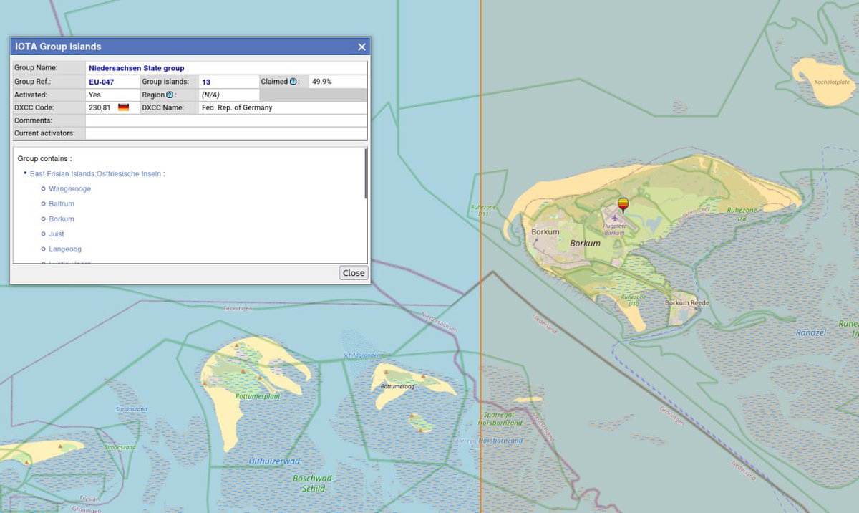Click the Current activators field
This screenshot has width=859, height=513.
(x=226, y=133)
